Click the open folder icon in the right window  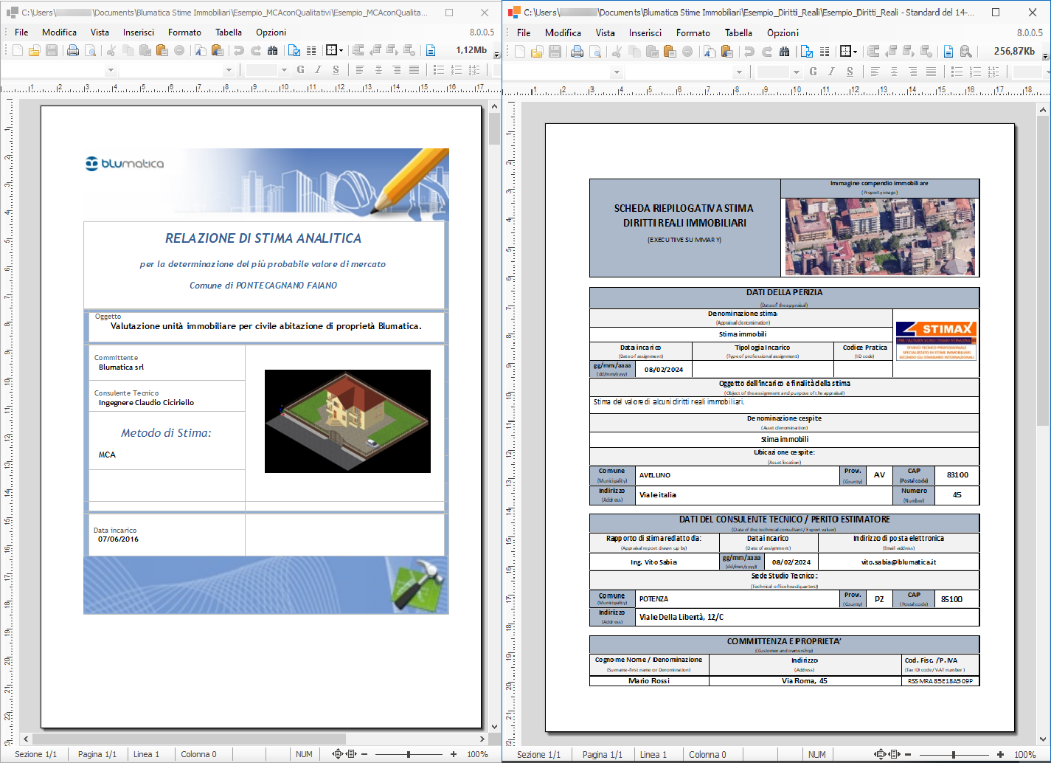tap(537, 52)
